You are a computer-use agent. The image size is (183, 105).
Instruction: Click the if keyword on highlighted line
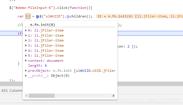pos(20,33)
